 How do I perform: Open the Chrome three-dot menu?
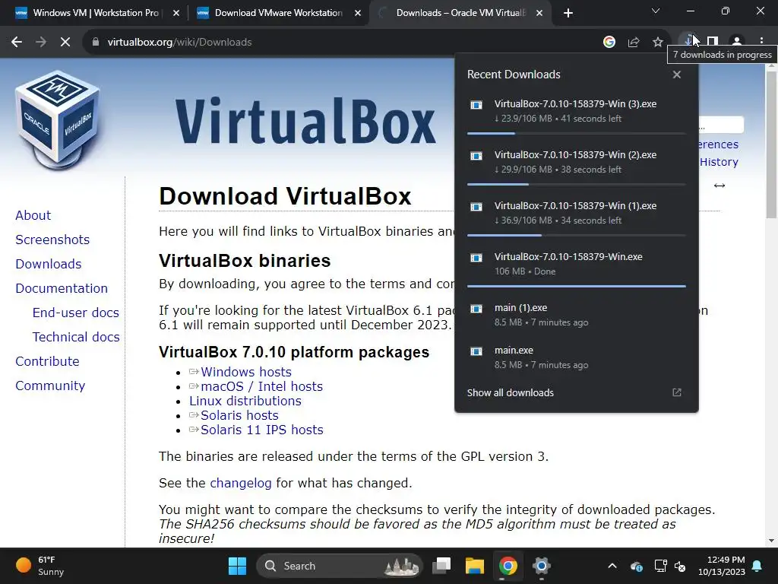[x=761, y=42]
